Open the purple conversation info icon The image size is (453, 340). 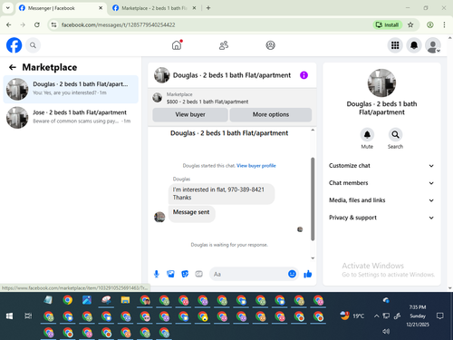tap(304, 75)
